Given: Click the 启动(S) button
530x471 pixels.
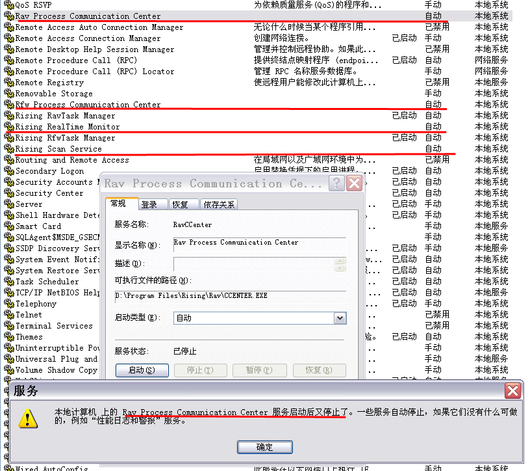Looking at the screenshot, I should point(142,370).
